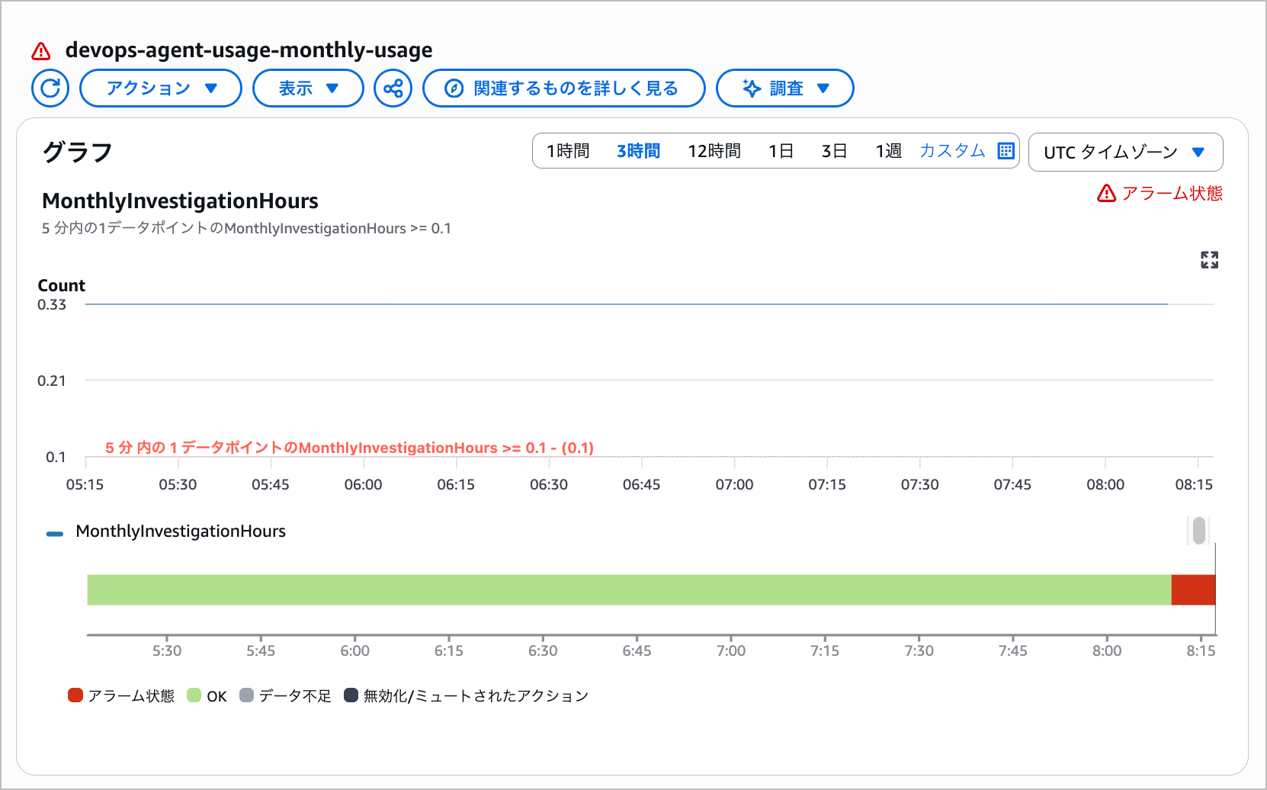Click the green OK segment in the timeline

coord(629,589)
